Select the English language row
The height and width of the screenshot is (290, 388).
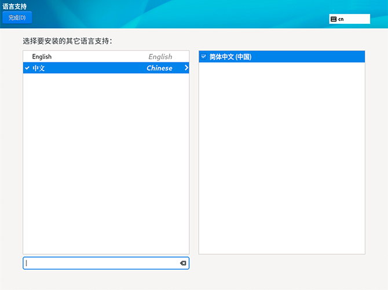click(106, 57)
